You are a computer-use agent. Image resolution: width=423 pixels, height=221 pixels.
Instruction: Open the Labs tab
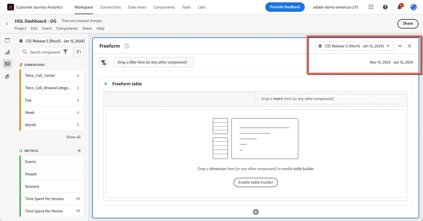tap(202, 7)
